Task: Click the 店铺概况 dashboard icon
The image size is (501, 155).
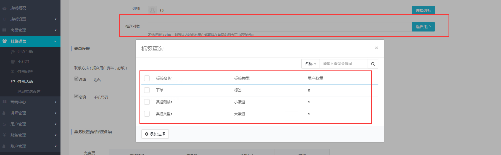Action: pos(4,8)
